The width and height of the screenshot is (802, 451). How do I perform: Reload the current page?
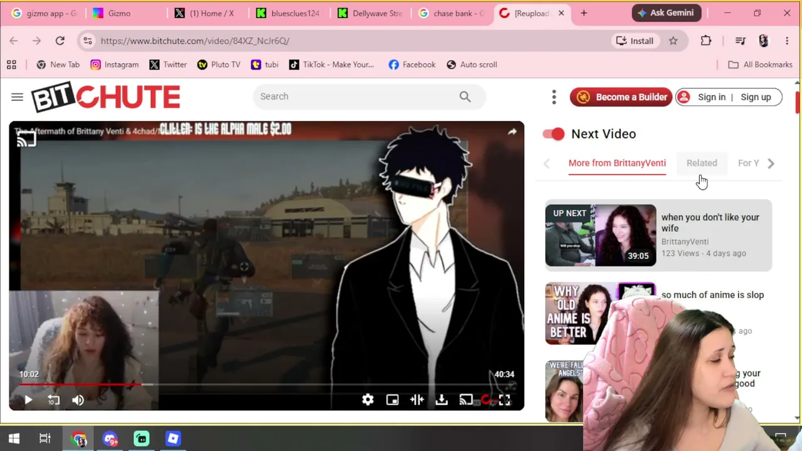click(x=60, y=41)
